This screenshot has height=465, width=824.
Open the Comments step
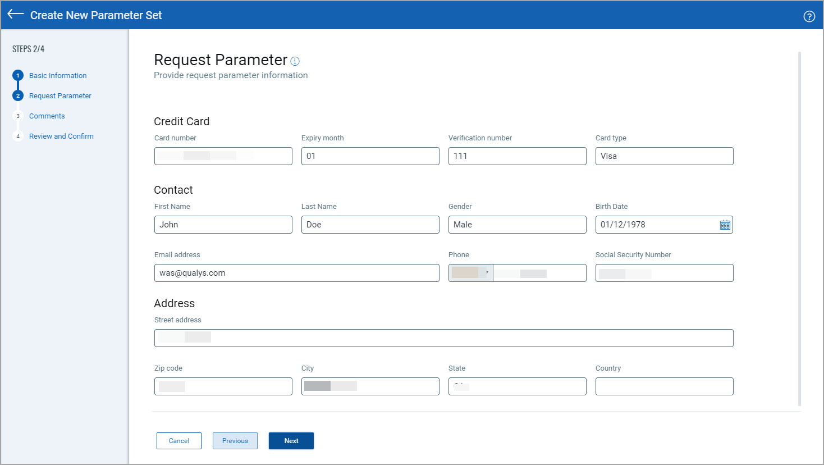[x=47, y=116]
